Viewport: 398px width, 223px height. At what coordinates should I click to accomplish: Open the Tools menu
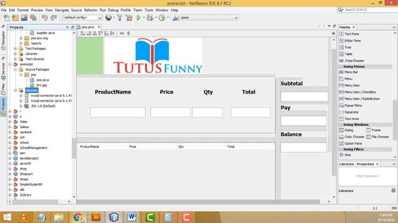click(x=149, y=10)
